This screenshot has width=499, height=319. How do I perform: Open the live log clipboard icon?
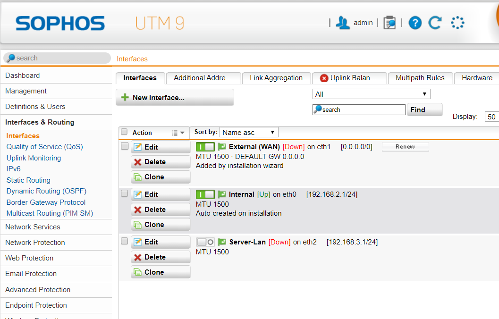pos(389,23)
